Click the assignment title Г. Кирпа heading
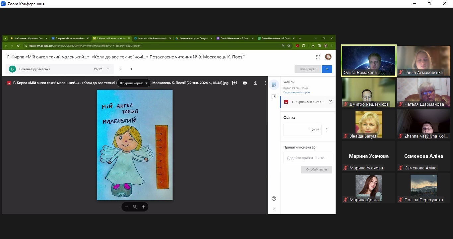Viewport: 453px width, 239px height. point(126,57)
